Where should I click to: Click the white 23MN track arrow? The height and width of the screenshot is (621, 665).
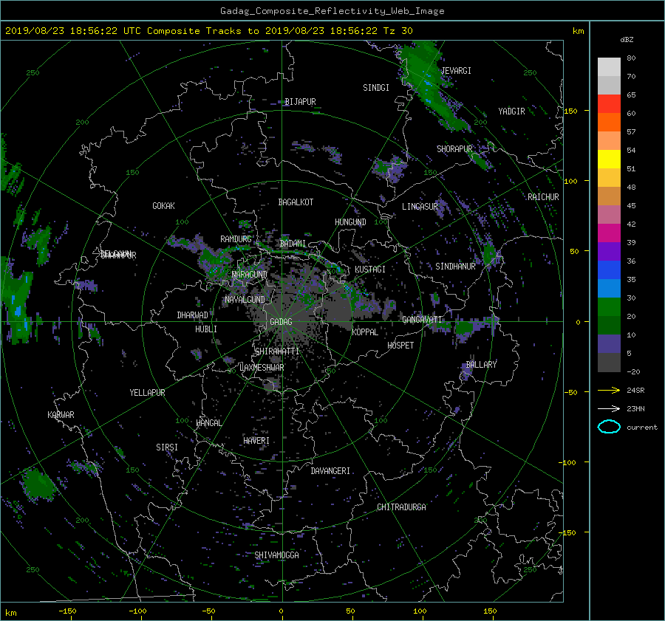(x=609, y=408)
